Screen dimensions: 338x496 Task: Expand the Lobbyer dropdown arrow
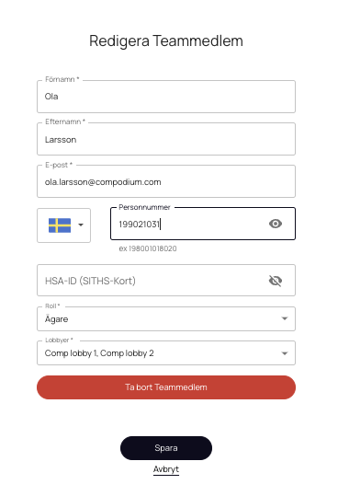pos(285,353)
